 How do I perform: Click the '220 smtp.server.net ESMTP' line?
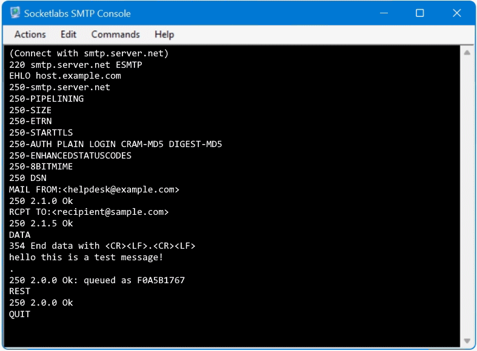click(x=75, y=65)
